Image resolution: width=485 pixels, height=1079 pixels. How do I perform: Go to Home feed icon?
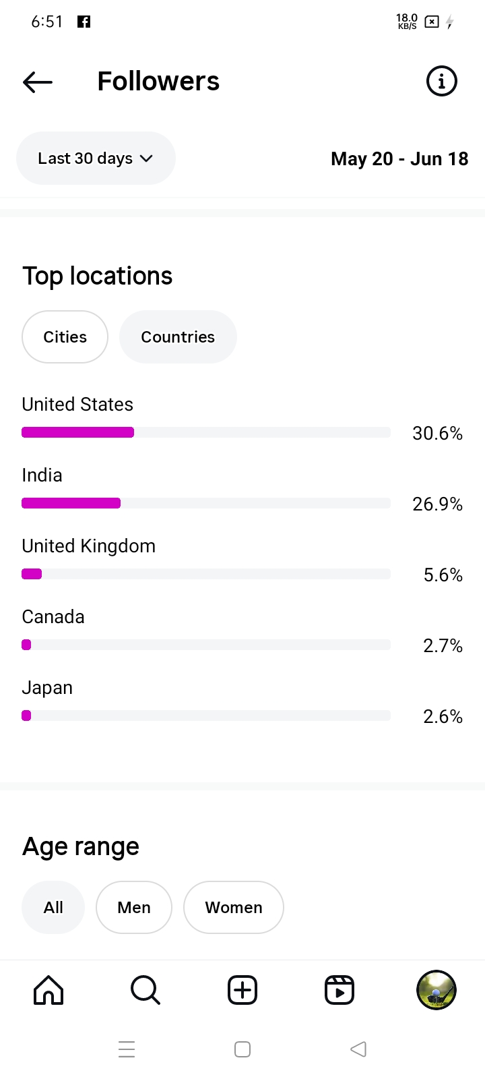click(x=48, y=990)
